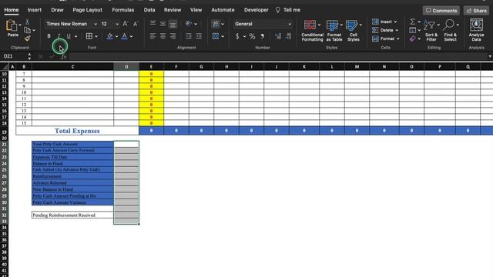Toggle Middle Align vertical alignment
Viewport: 493px width, 277px height.
(163, 24)
